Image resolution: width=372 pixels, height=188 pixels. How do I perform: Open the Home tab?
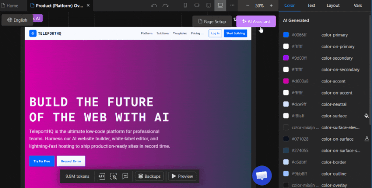10,6
